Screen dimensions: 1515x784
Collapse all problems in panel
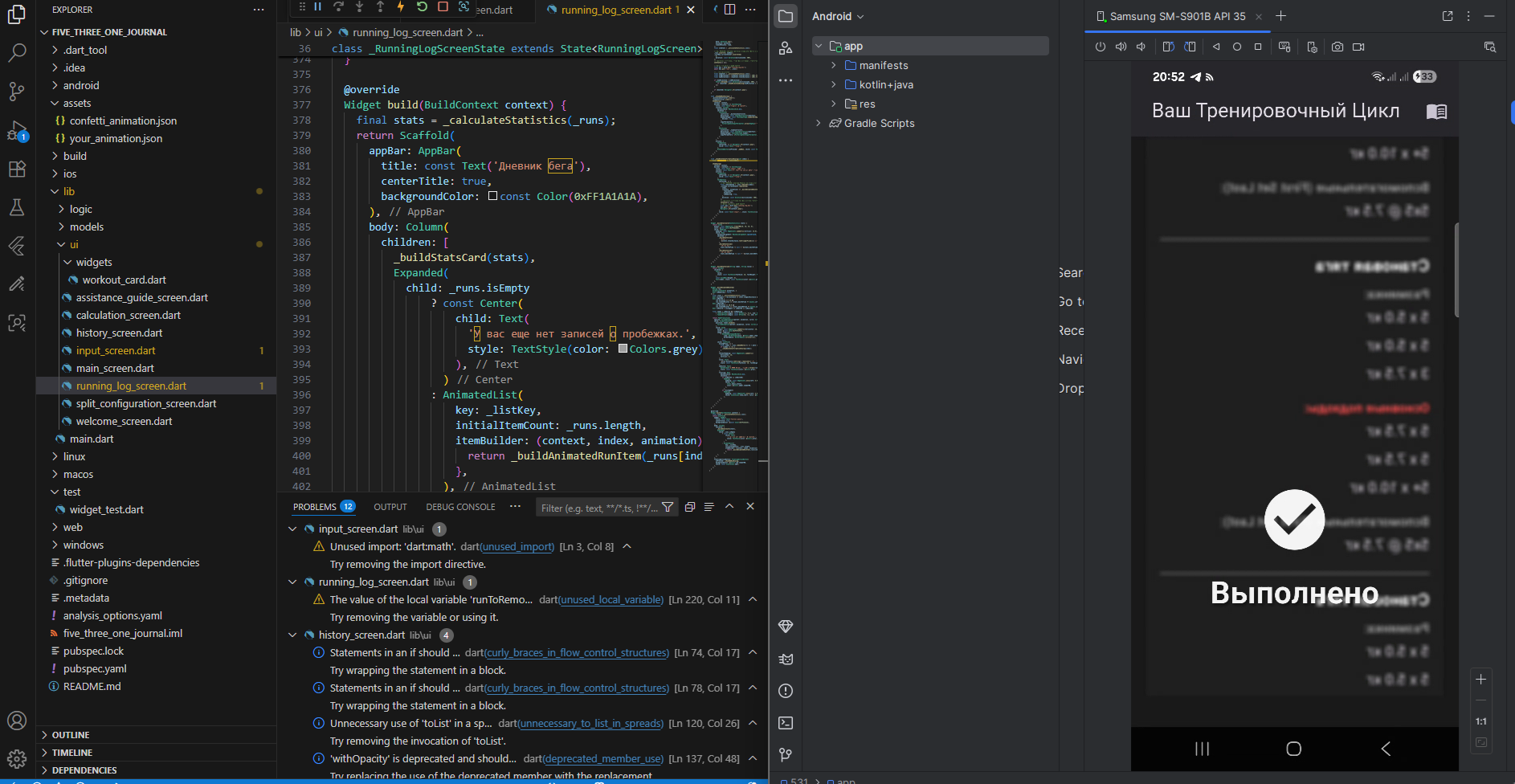click(x=689, y=507)
